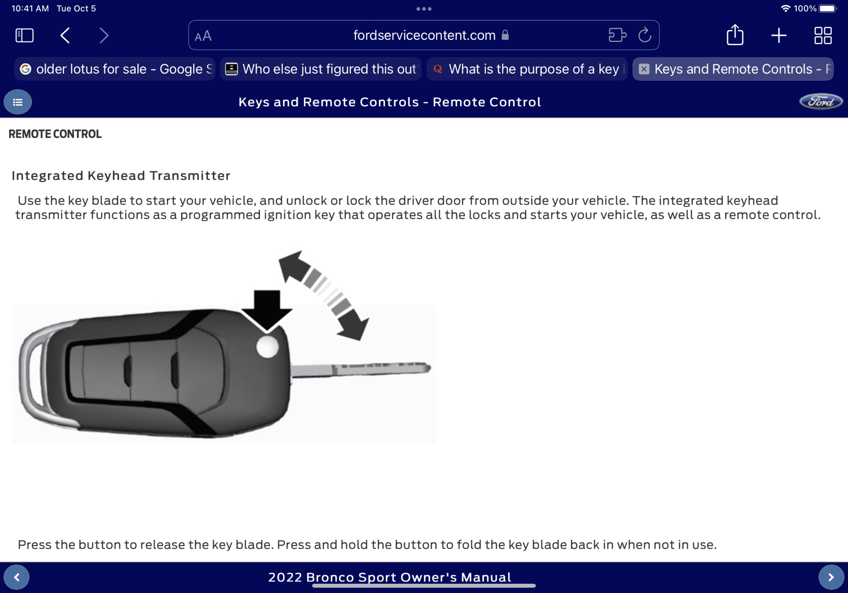
Task: Switch to 'Who else just figured this out' tab
Action: tap(321, 69)
